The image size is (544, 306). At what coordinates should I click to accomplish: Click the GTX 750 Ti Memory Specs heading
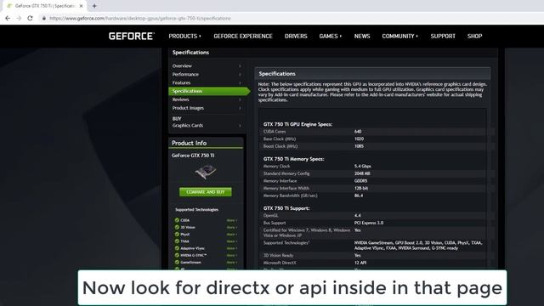(293, 159)
